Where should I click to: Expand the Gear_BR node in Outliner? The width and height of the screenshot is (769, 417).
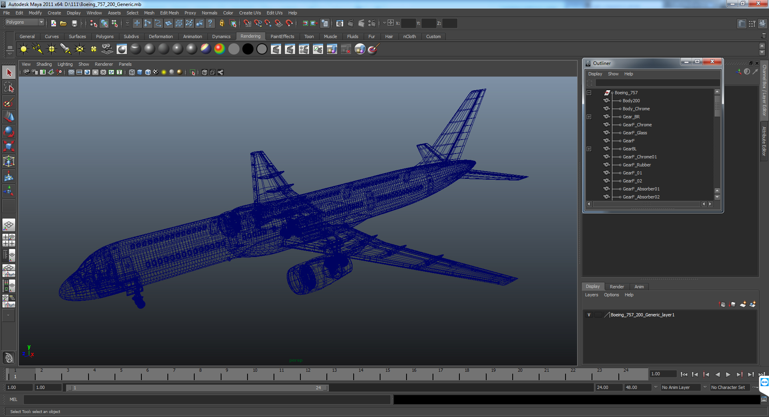click(589, 117)
